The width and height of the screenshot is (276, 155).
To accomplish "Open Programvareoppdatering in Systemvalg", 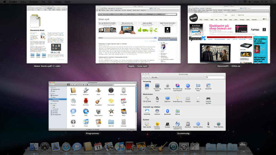I will coord(178,126).
